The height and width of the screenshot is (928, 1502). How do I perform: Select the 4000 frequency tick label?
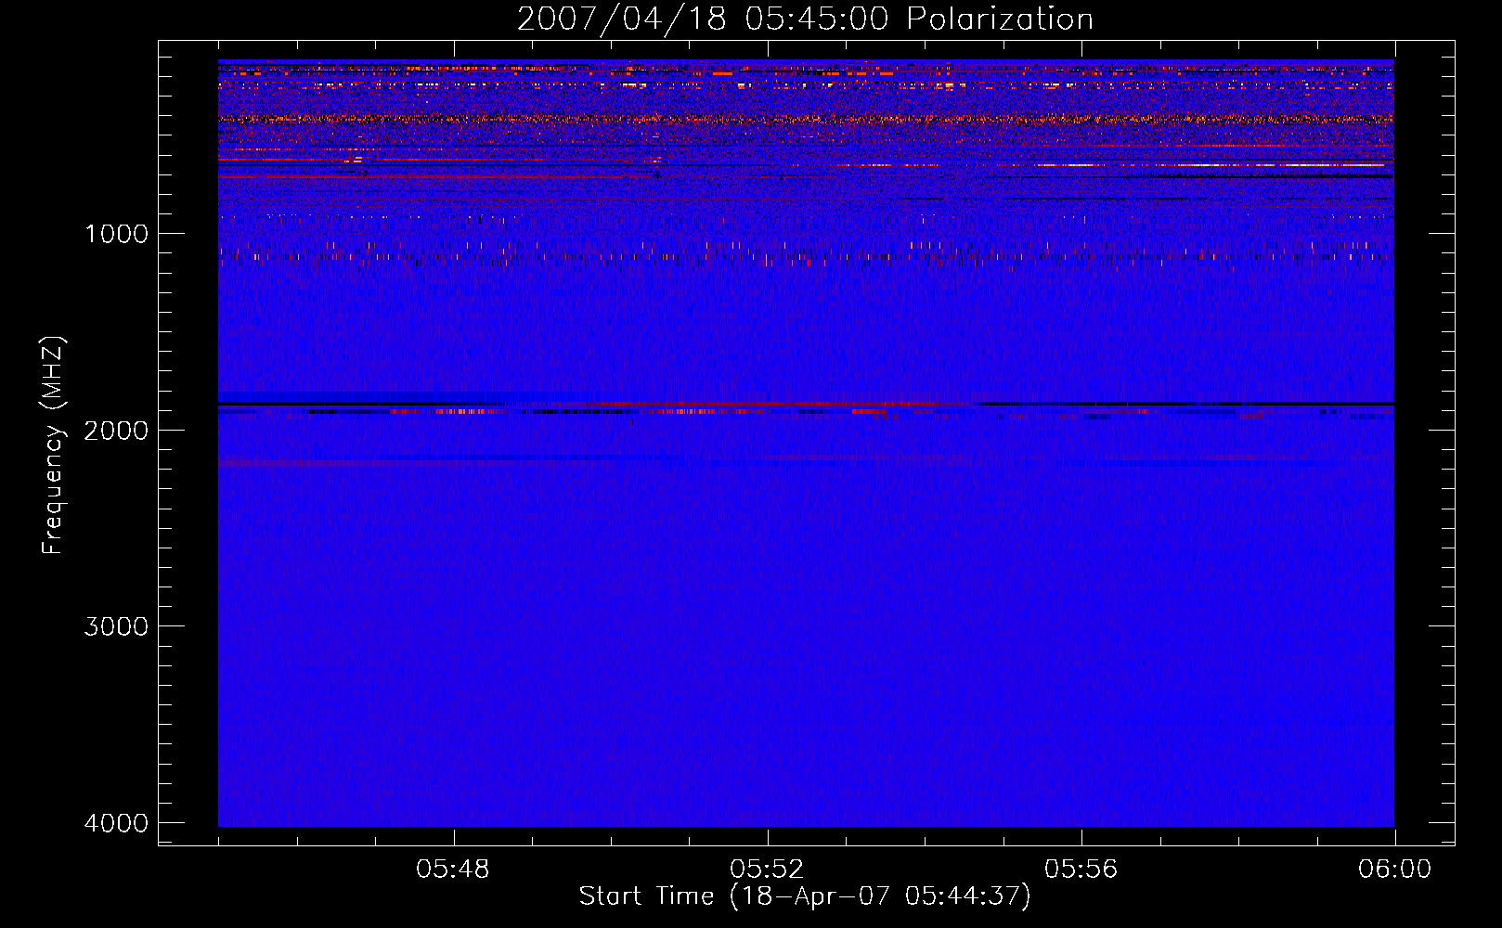point(116,823)
